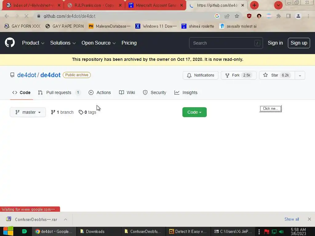Open the master branch selector
Viewport: 315px width, 236px height.
click(x=28, y=112)
